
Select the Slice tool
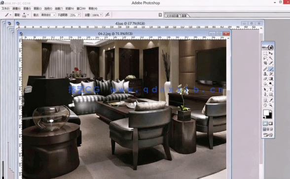(x=271, y=63)
